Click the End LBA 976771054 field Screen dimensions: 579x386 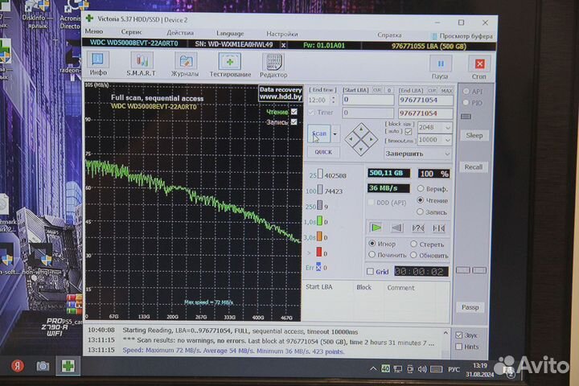click(x=425, y=100)
